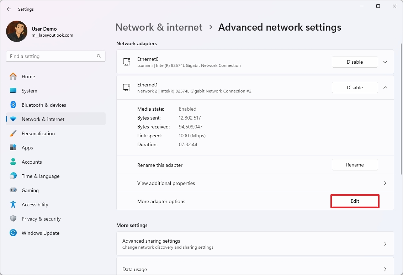Image resolution: width=403 pixels, height=275 pixels.
Task: Click the user profile avatar picture
Action: pos(16,31)
